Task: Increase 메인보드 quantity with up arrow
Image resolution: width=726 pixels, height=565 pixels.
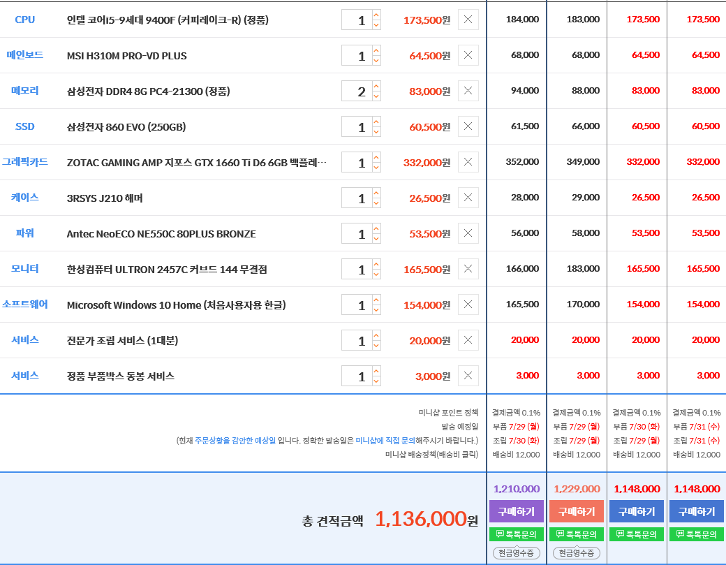Action: 376,50
